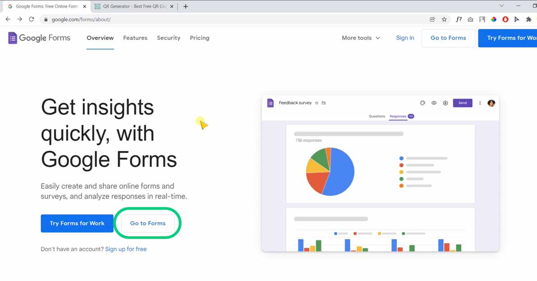
Task: Go to the Security page
Action: 169,38
